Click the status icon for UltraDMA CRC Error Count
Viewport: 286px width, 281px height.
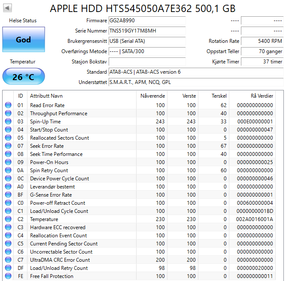pyautogui.click(x=8, y=260)
